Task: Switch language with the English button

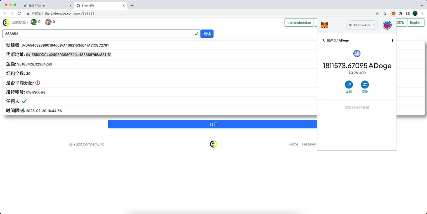Action: [416, 22]
